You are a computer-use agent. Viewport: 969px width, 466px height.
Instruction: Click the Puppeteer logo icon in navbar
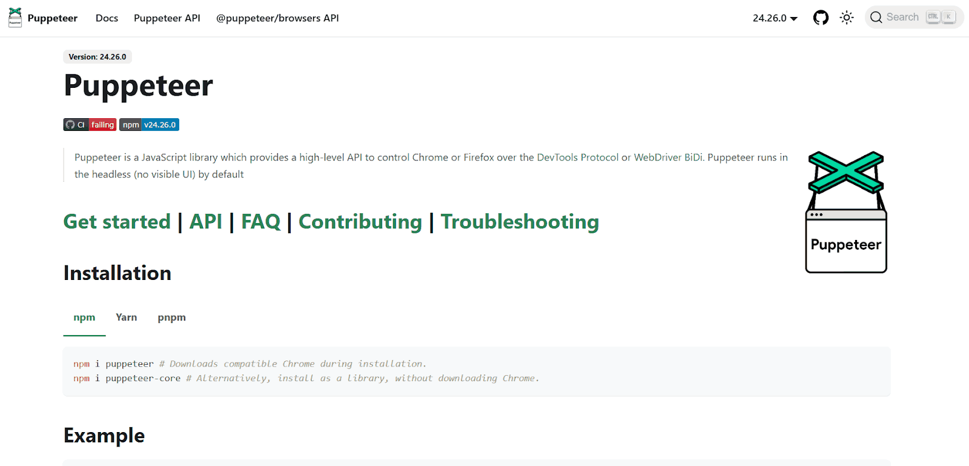[15, 18]
